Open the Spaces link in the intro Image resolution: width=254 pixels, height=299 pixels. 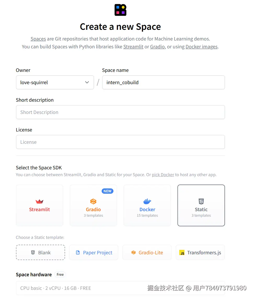click(38, 39)
